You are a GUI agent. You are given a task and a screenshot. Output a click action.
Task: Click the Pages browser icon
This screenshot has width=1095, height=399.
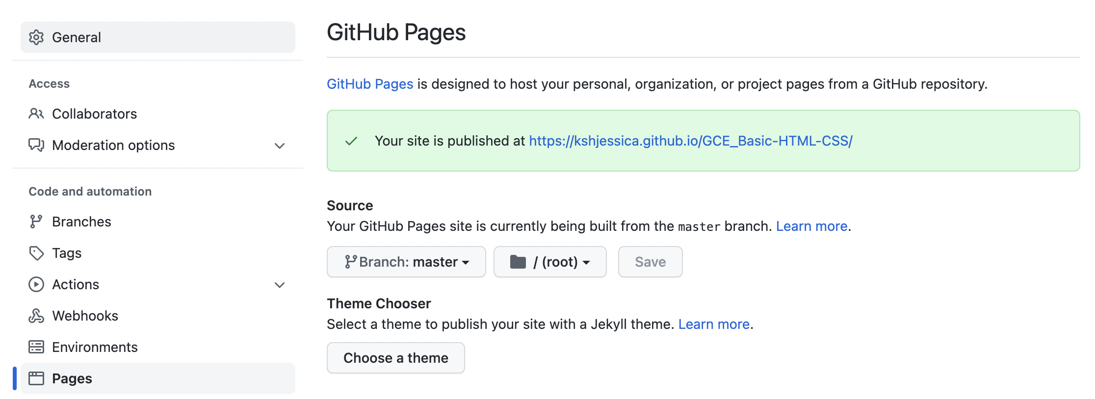[36, 378]
